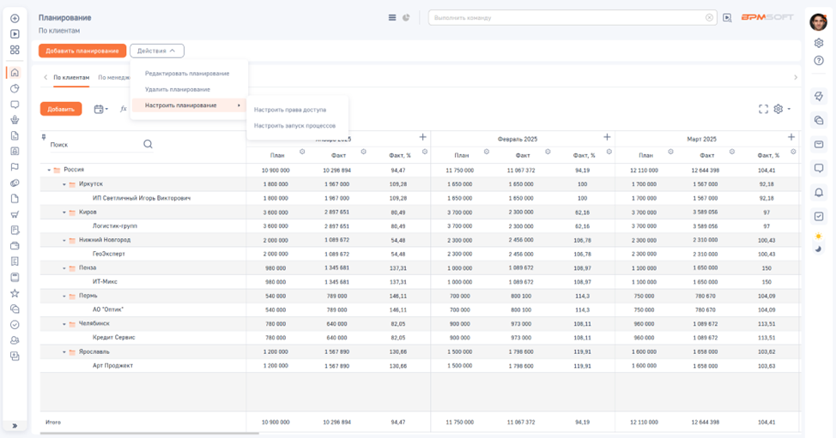This screenshot has width=836, height=438.
Task: Switch to chart view icon in header
Action: (406, 17)
